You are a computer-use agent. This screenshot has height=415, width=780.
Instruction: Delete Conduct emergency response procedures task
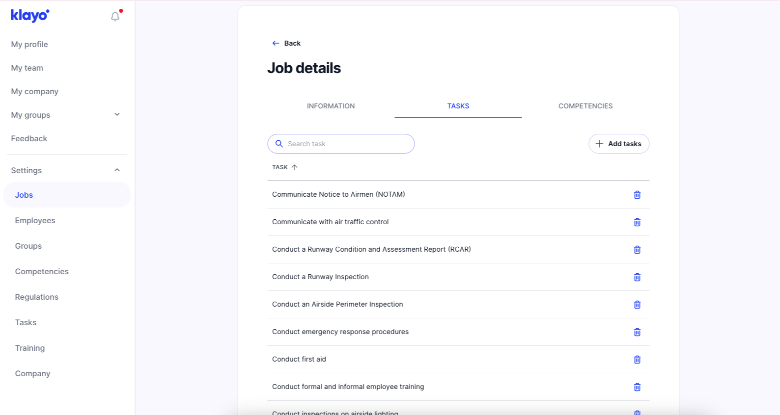[x=637, y=332]
